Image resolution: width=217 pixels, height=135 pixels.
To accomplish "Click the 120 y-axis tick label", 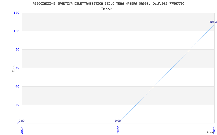I will (x=16, y=13).
